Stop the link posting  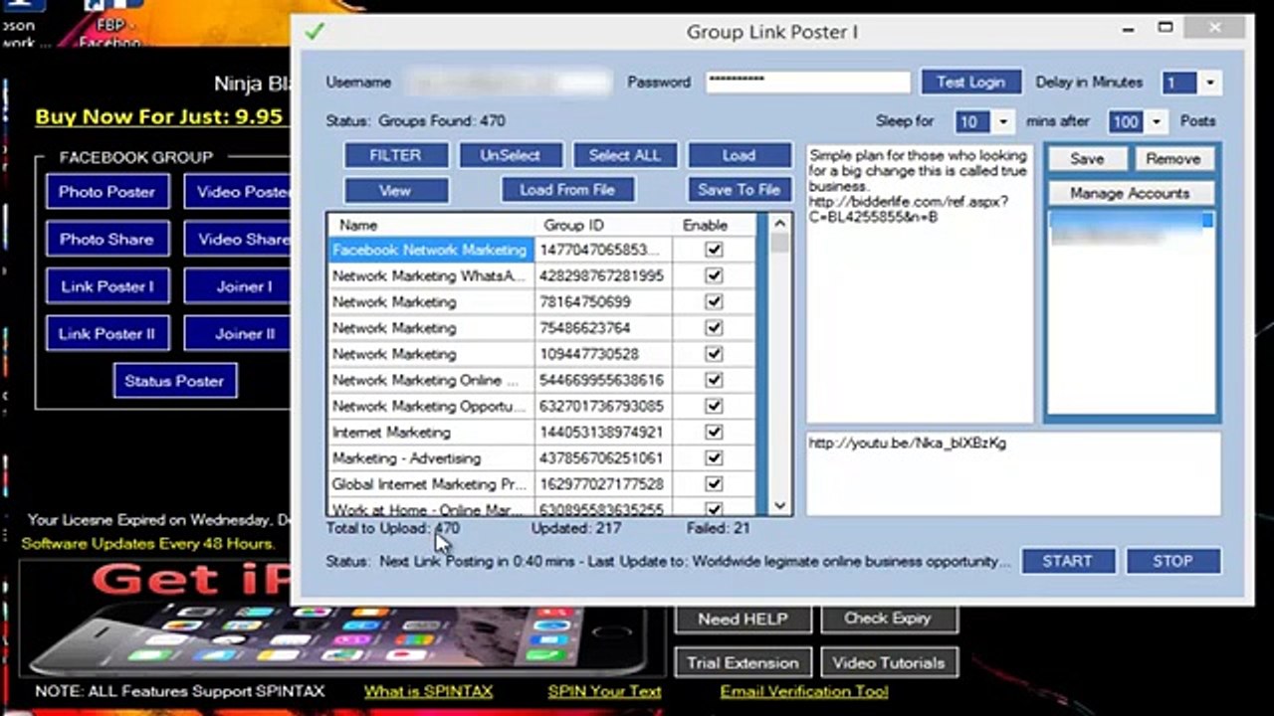pyautogui.click(x=1172, y=561)
